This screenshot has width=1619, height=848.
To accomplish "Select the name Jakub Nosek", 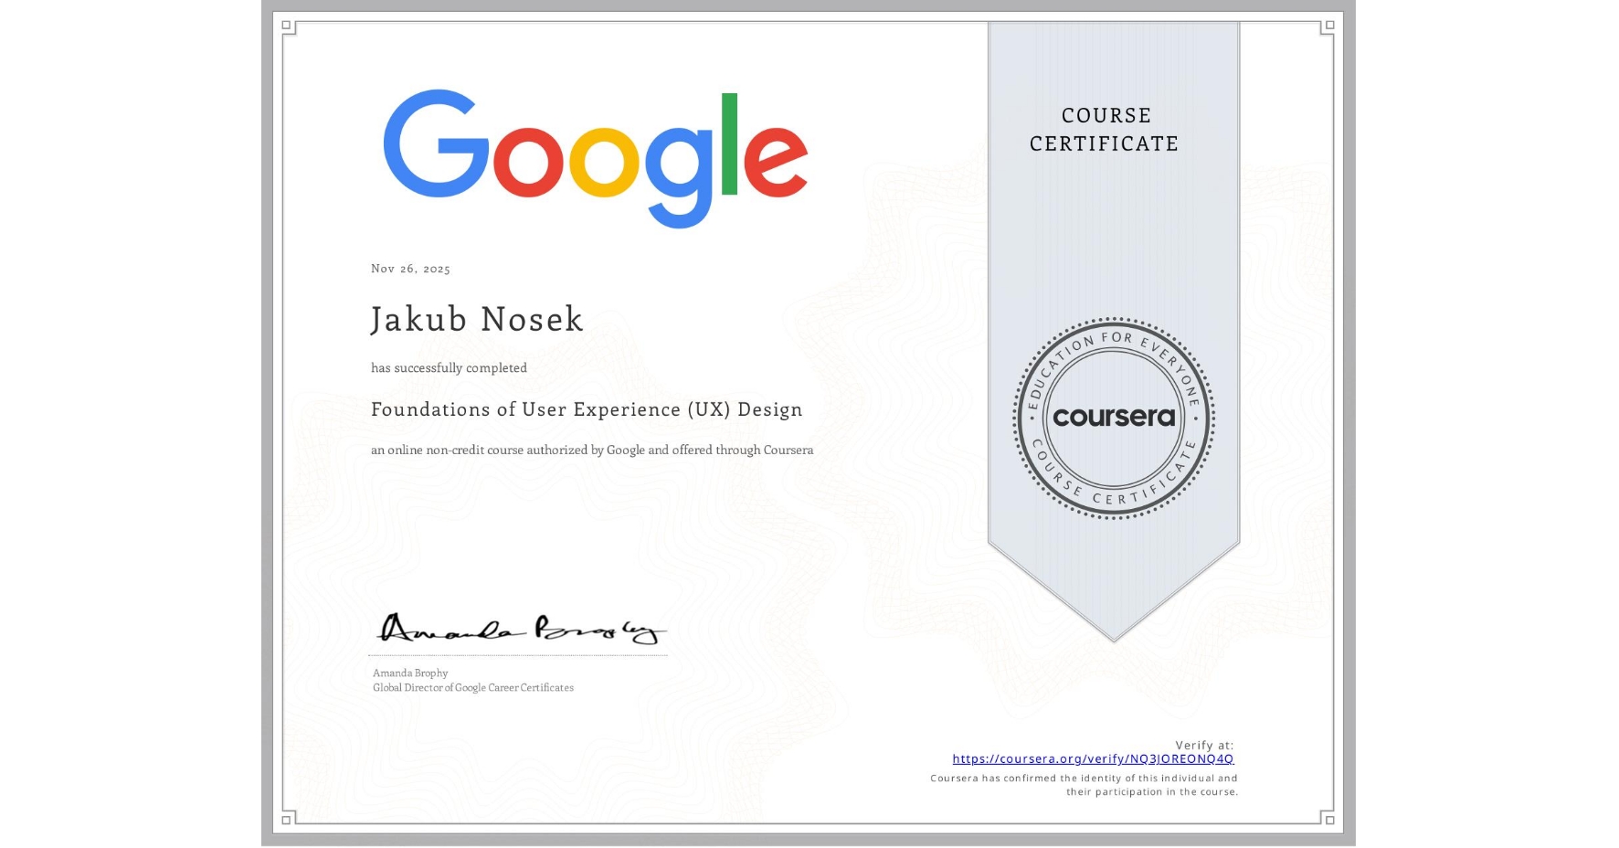I will click(476, 320).
